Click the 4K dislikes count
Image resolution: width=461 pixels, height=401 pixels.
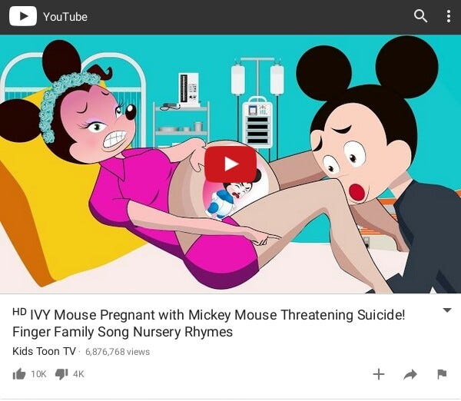tap(78, 374)
